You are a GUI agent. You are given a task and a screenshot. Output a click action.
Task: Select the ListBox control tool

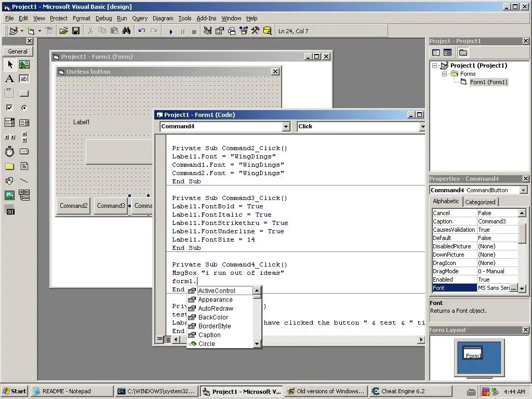click(24, 123)
